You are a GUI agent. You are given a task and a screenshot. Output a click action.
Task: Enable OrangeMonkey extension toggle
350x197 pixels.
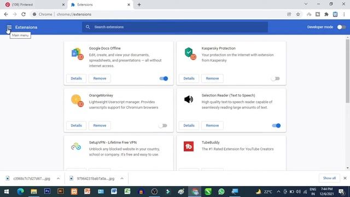click(x=163, y=125)
